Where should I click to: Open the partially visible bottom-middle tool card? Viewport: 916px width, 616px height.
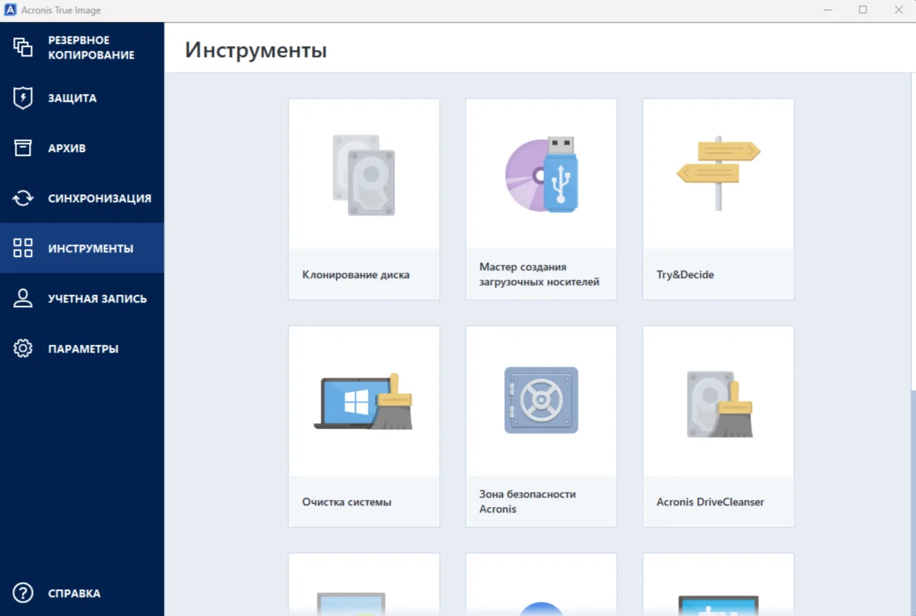(541, 585)
